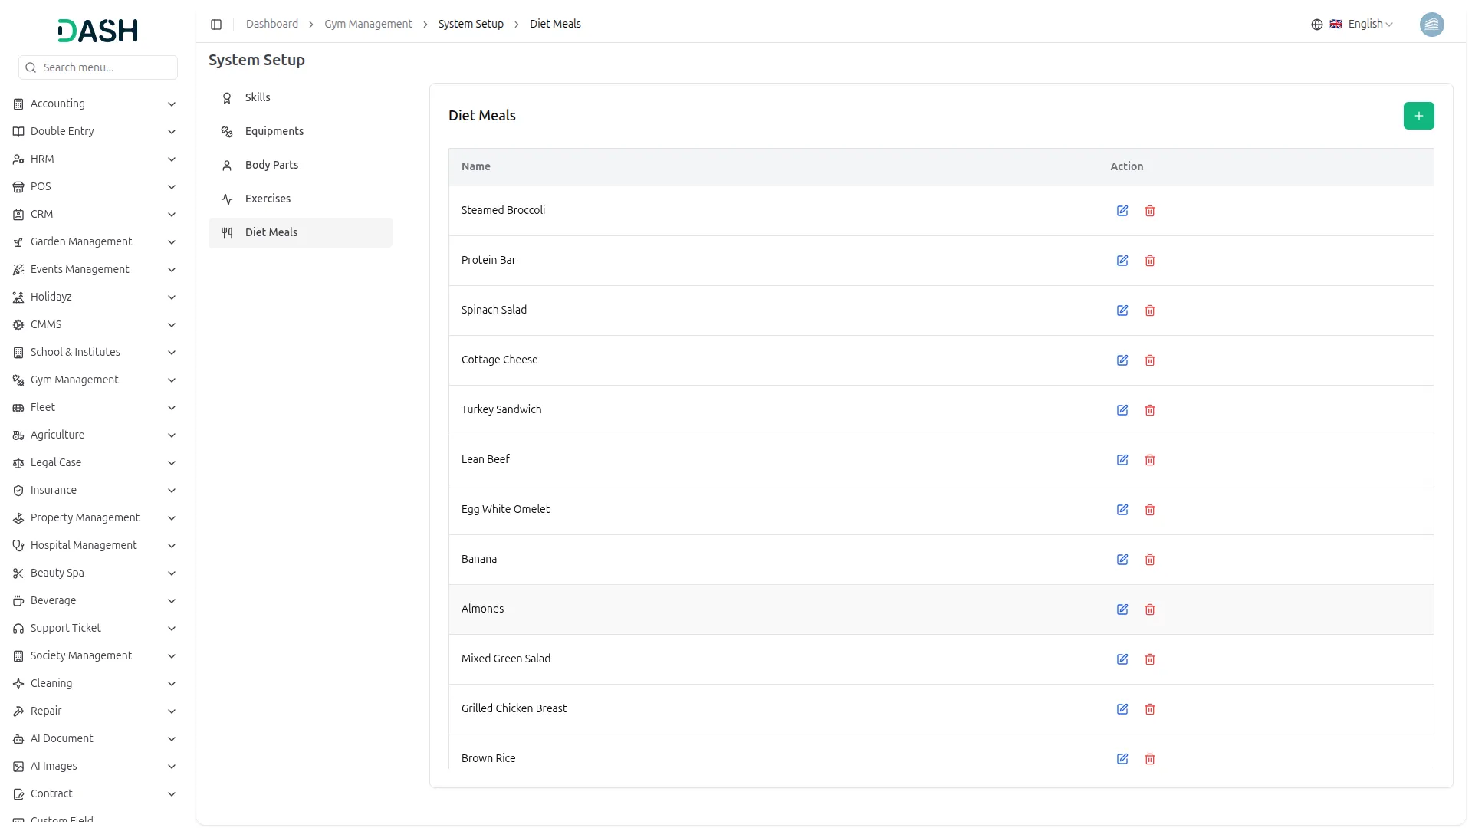Screen dimensions: 1472x828
Task: Click the Gym Management breadcrumb
Action: click(368, 25)
